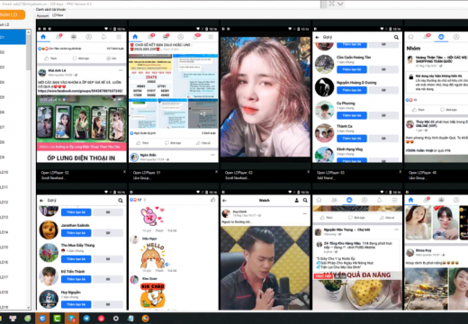Expand the 17 reactions chevron
This screenshot has height=324, width=468.
[x=145, y=200]
